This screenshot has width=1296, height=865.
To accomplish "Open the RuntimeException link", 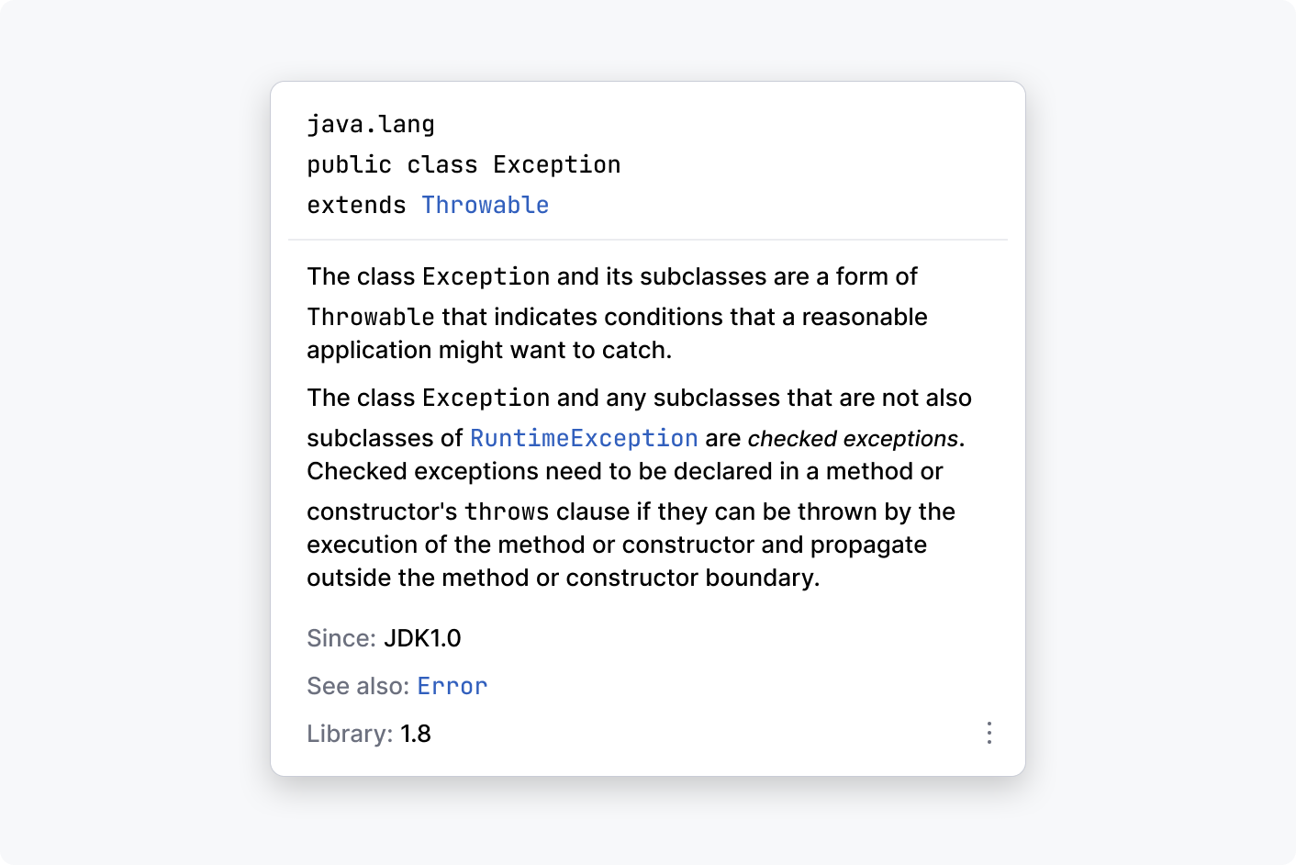I will [x=584, y=438].
